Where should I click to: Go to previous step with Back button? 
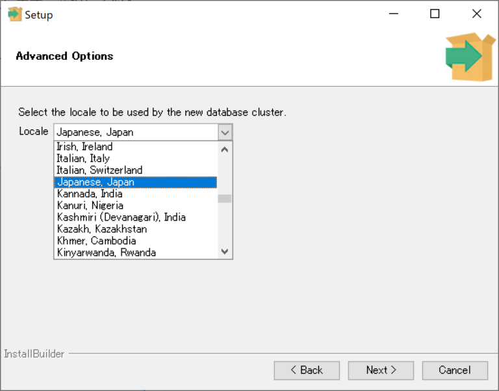click(307, 370)
